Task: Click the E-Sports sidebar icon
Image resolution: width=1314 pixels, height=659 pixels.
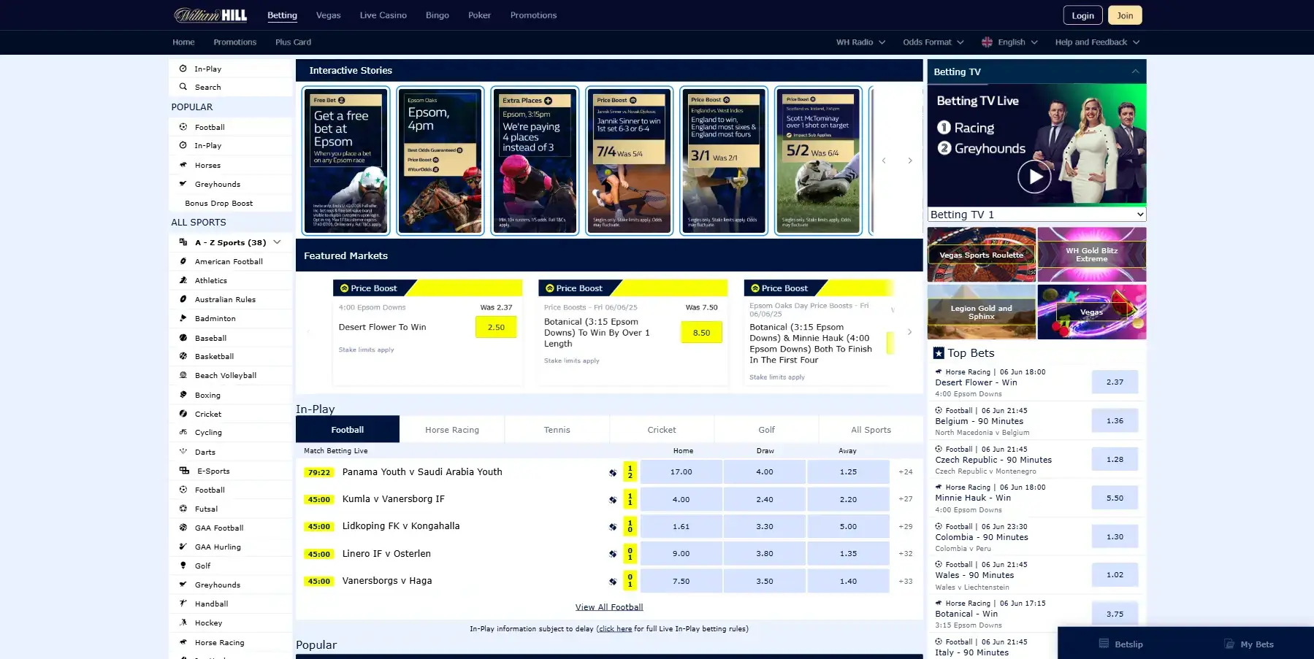Action: click(183, 470)
